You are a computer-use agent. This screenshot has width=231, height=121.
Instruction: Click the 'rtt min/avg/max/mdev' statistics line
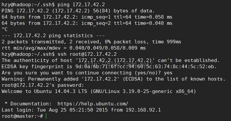coord(74,48)
